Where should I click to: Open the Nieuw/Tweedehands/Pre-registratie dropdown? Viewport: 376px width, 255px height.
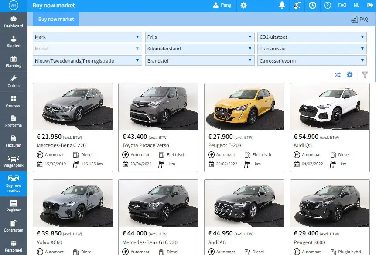(x=87, y=61)
